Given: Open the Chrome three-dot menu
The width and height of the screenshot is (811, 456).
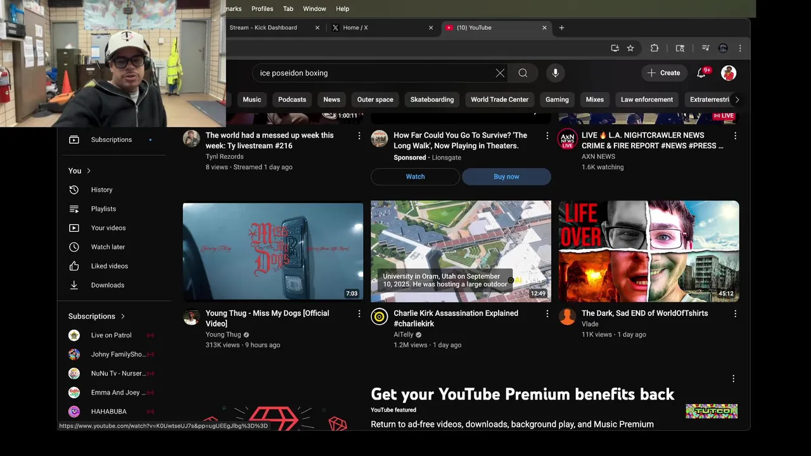Looking at the screenshot, I should pos(740,48).
